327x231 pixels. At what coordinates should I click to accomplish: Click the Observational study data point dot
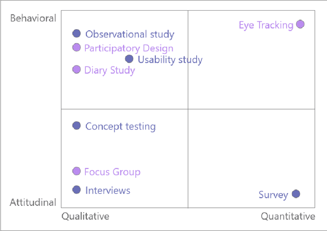pos(77,34)
